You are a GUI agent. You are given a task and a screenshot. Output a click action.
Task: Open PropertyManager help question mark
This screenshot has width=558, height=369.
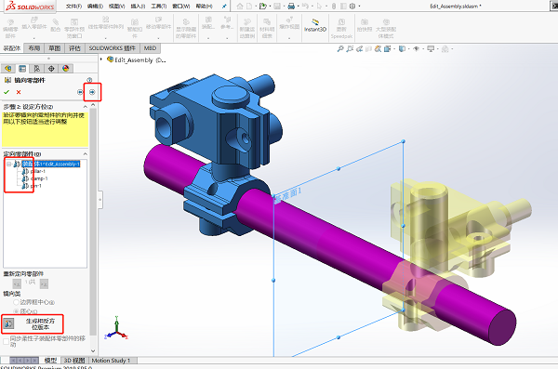(x=89, y=80)
